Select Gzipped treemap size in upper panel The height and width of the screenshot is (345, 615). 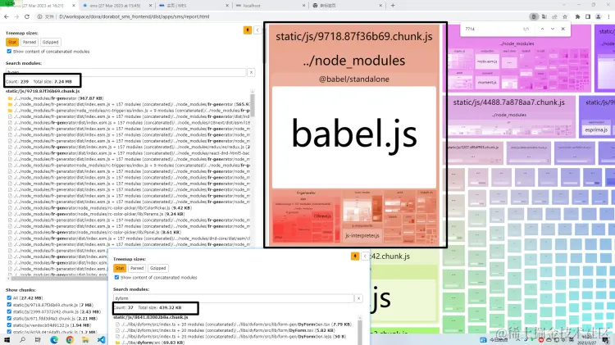coord(50,42)
